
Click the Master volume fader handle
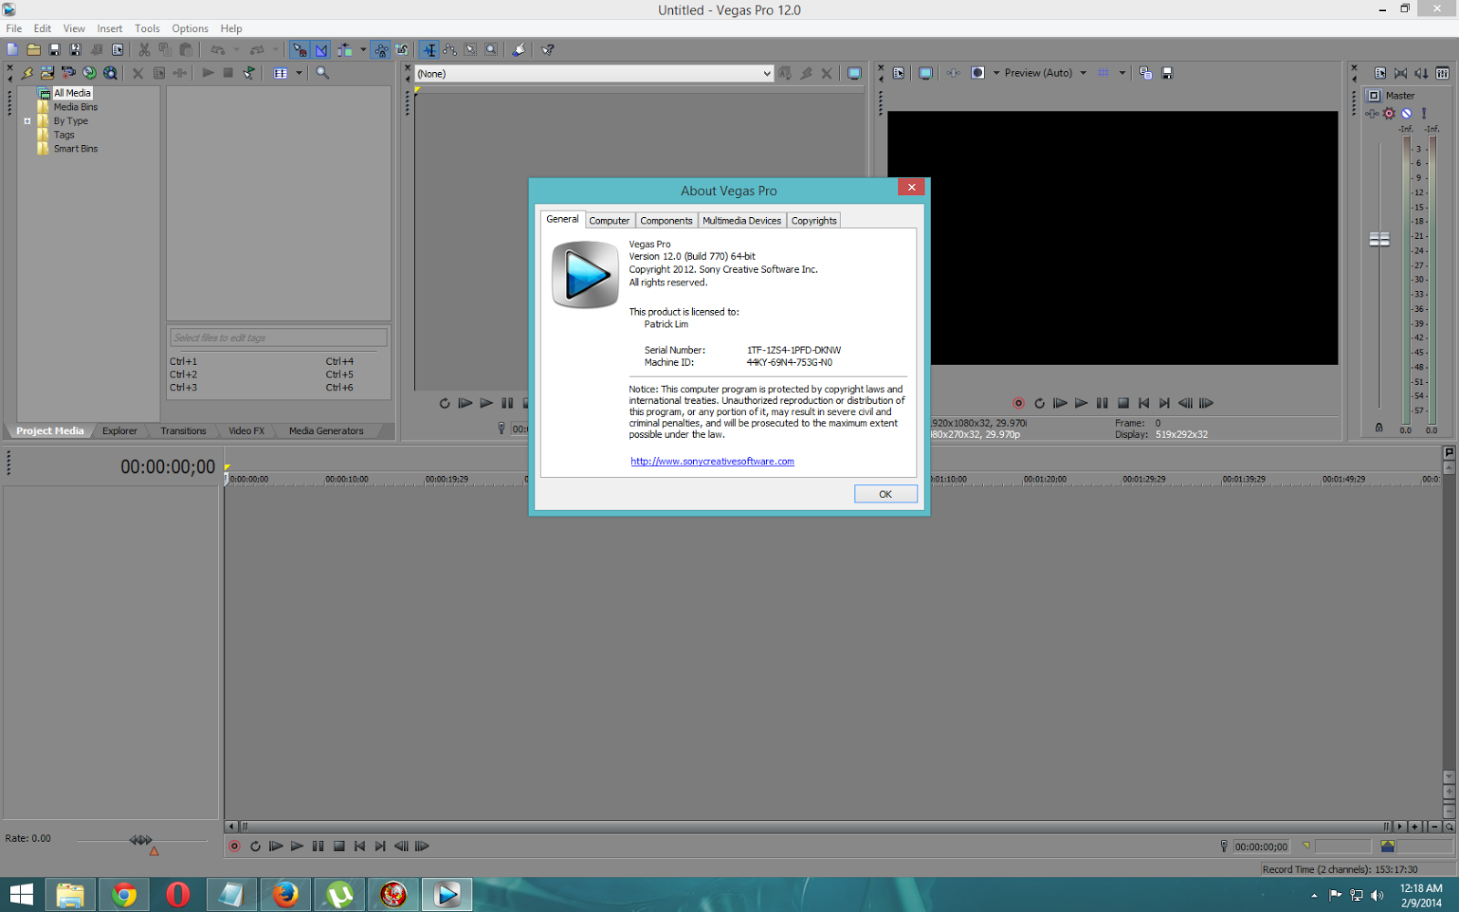tap(1380, 239)
